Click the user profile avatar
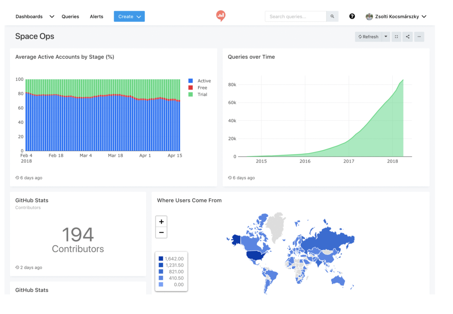The height and width of the screenshot is (314, 453). click(x=369, y=16)
